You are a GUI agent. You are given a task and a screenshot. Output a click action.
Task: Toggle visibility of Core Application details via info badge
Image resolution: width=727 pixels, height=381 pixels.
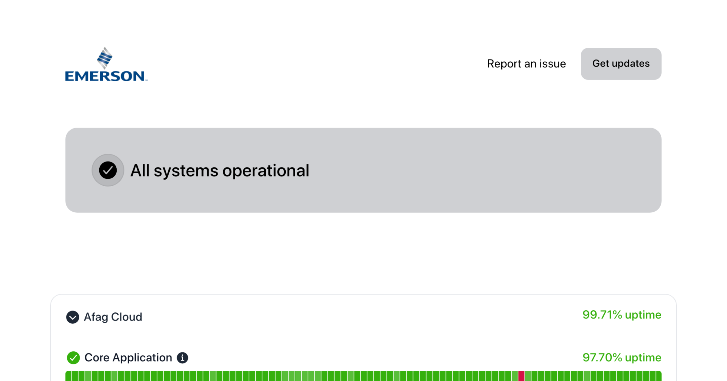click(x=182, y=357)
